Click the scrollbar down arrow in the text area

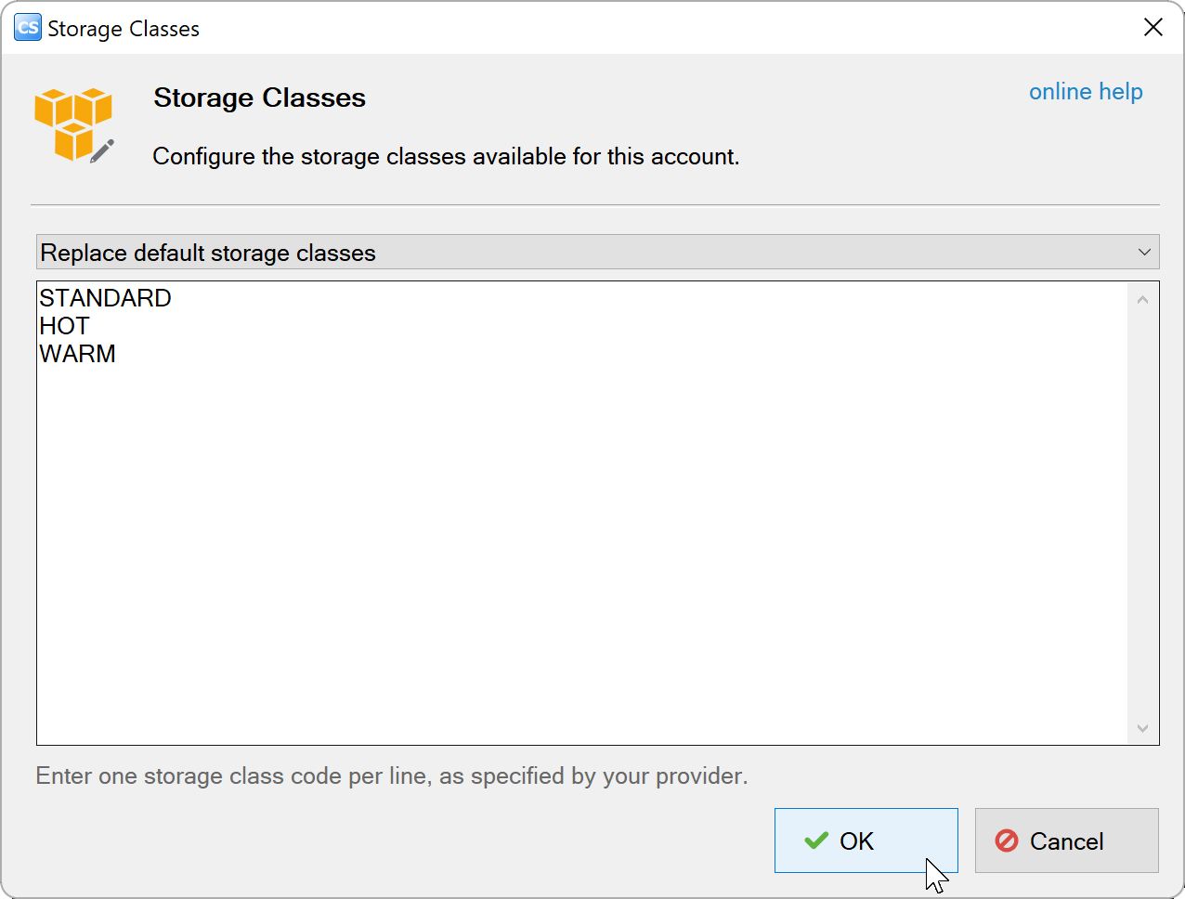point(1142,728)
